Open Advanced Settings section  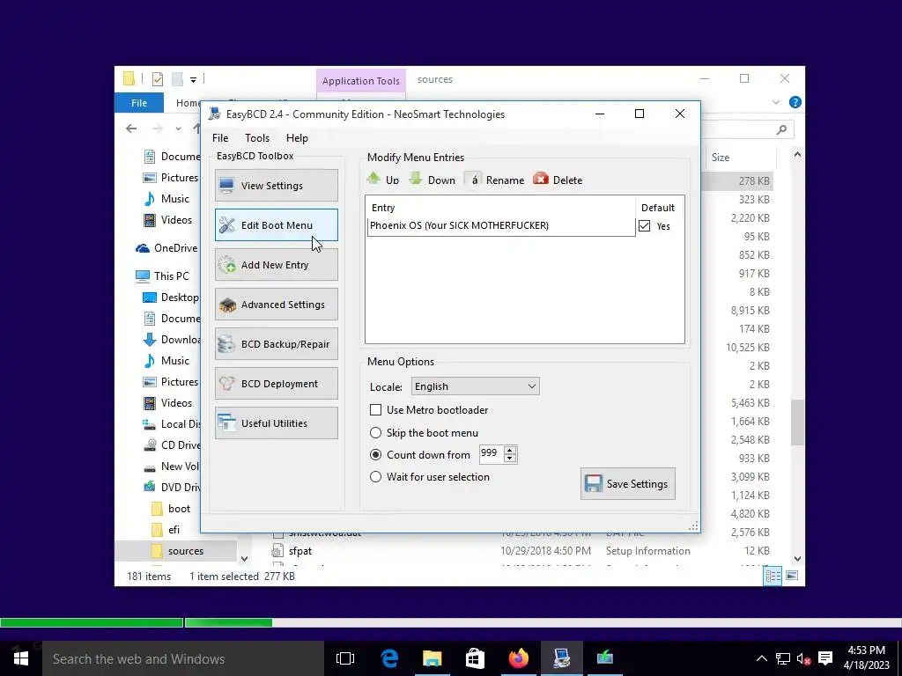pyautogui.click(x=276, y=304)
